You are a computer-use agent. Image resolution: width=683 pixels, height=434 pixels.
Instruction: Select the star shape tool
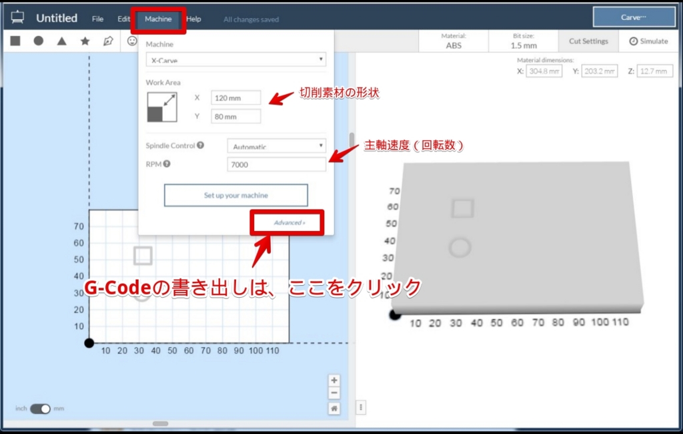(x=85, y=41)
